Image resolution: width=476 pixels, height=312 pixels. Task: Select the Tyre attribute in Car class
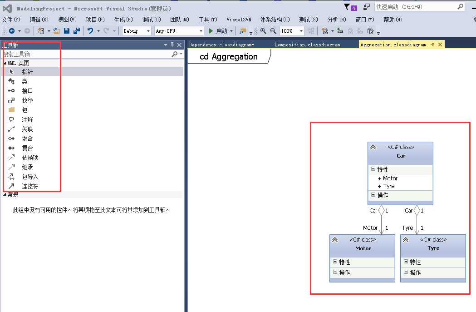pos(386,186)
